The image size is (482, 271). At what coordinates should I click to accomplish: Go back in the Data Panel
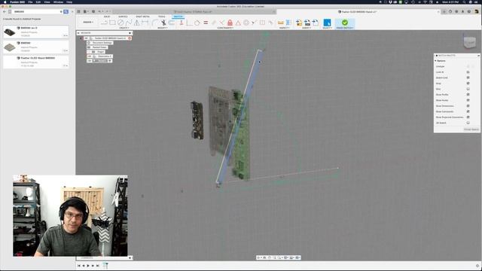(5, 12)
